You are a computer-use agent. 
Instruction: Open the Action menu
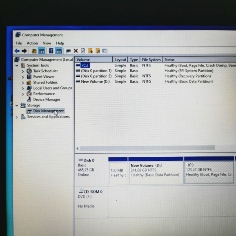(x=32, y=43)
